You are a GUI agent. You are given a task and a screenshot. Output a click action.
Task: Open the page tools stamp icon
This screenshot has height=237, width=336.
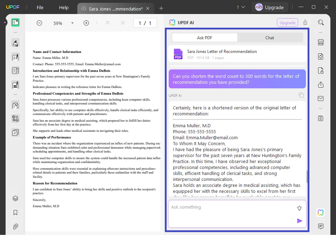tap(15, 133)
